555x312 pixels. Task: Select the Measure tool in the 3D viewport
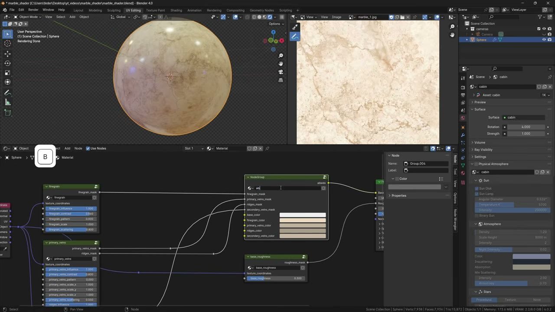pos(7,102)
